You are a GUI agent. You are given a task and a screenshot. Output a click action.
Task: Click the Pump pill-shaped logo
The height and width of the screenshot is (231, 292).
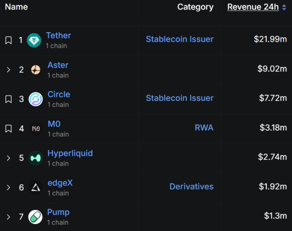point(35,217)
